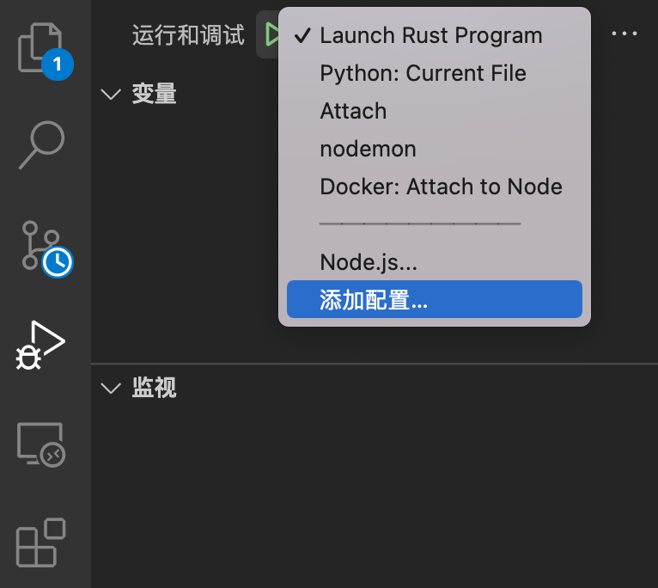Open the three-dot more actions menu
Viewport: 658px width, 588px height.
point(624,34)
